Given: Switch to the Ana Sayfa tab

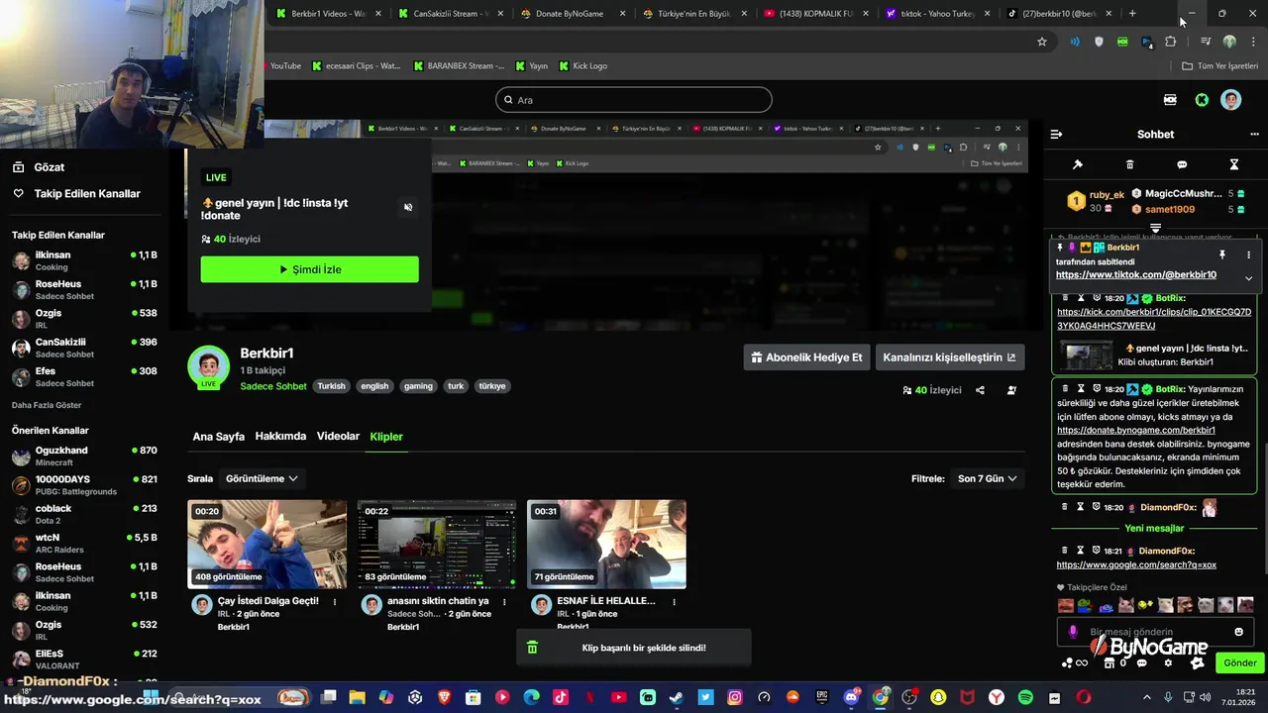Looking at the screenshot, I should 218,436.
